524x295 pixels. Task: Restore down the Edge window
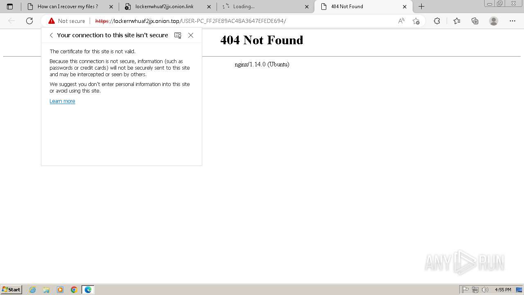(500, 4)
